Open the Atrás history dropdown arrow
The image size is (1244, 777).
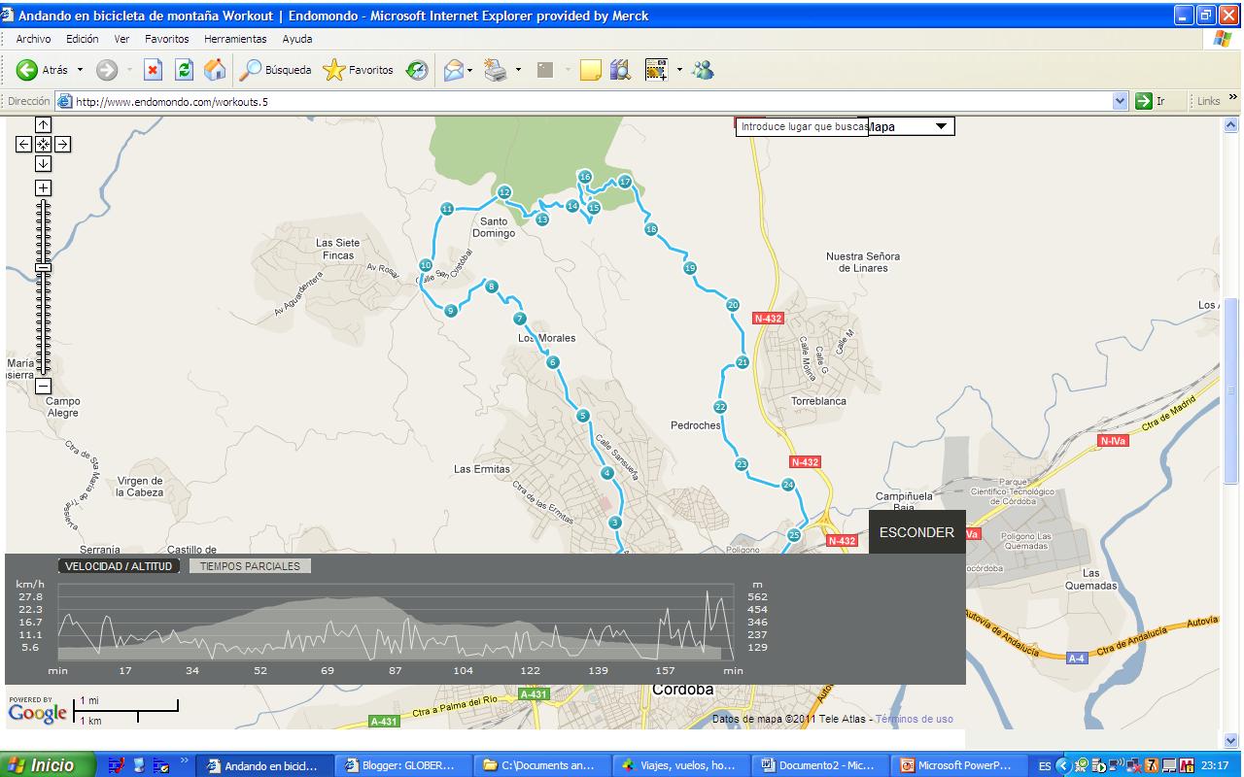click(80, 70)
